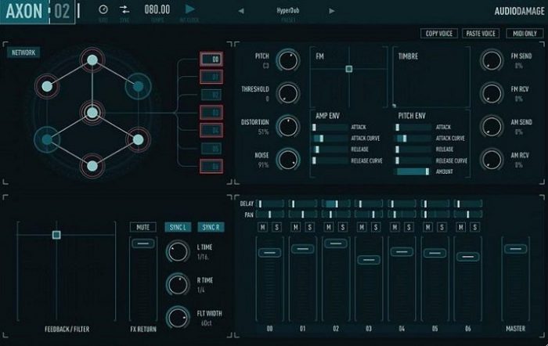
Task: Click the sync arrows icon in the top bar
Action: pos(125,9)
